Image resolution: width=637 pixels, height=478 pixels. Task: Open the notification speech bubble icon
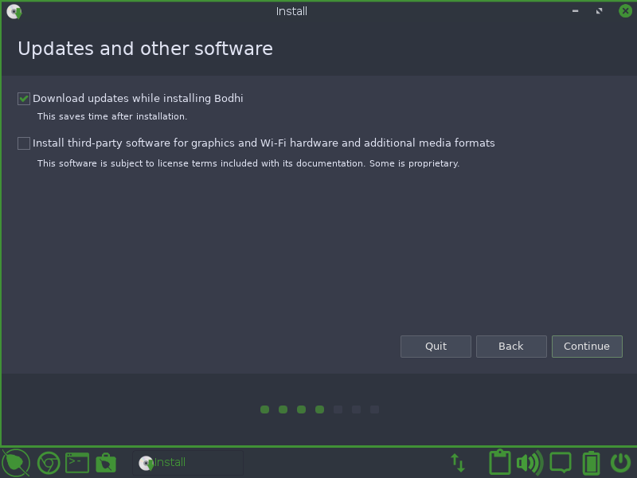(x=561, y=463)
